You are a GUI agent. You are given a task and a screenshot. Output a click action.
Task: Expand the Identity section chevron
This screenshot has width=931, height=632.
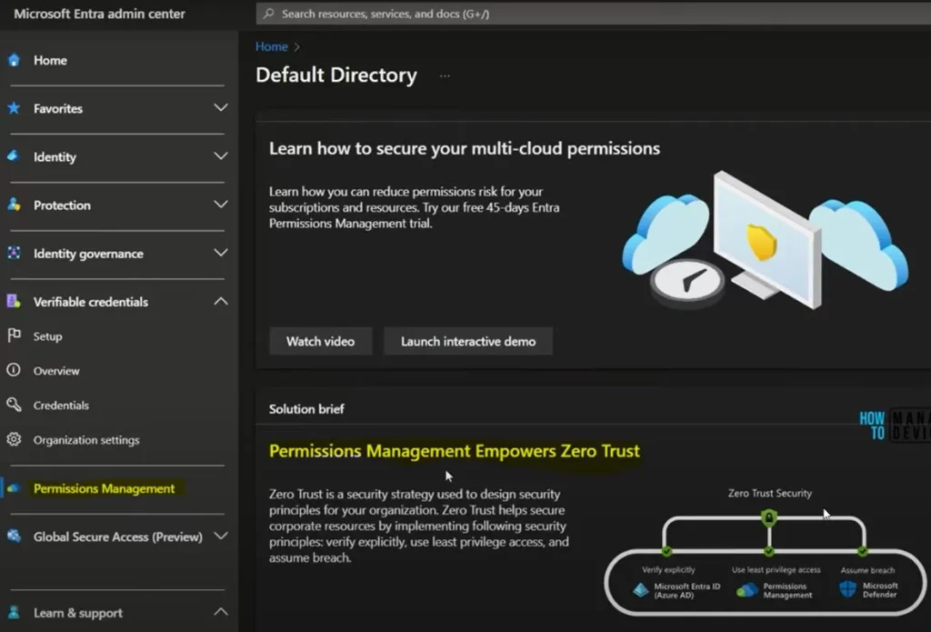click(221, 155)
